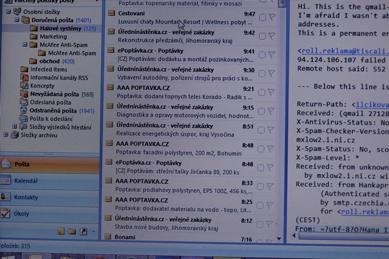Collapse the Osobní složky tree node
This screenshot has width=389, height=259.
click(x=8, y=11)
